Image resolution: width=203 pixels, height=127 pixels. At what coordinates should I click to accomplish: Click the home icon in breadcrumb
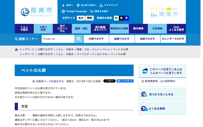[16, 50]
